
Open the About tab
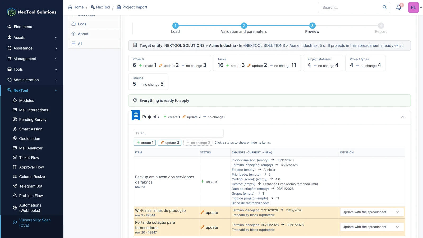click(x=94, y=34)
